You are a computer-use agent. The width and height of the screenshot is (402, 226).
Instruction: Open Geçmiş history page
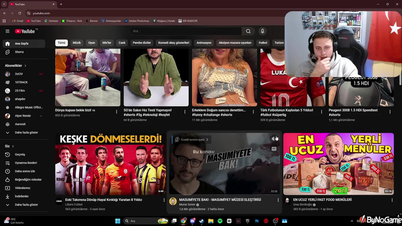[24, 154]
